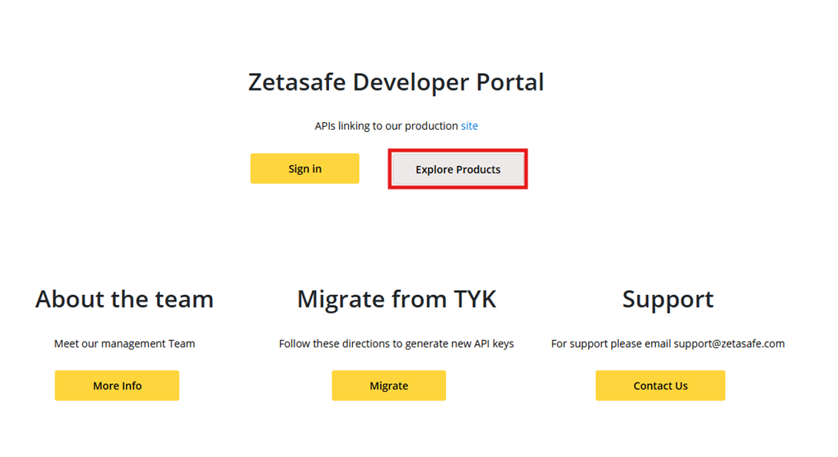Follow the 'site' hyperlink in the subtitle
This screenshot has width=838, height=457.
click(469, 125)
